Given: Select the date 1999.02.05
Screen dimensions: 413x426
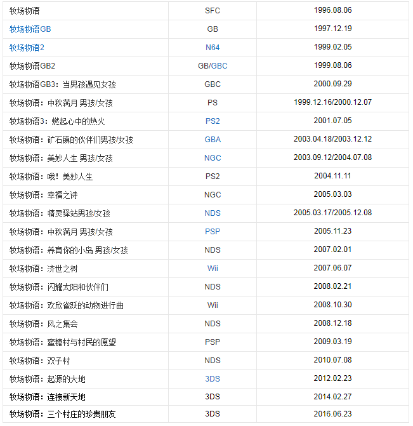Looking at the screenshot, I should [x=332, y=47].
